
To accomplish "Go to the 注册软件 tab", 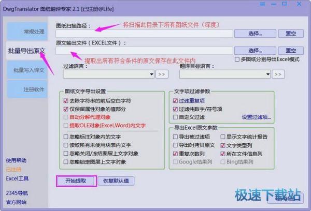I will pyautogui.click(x=27, y=89).
